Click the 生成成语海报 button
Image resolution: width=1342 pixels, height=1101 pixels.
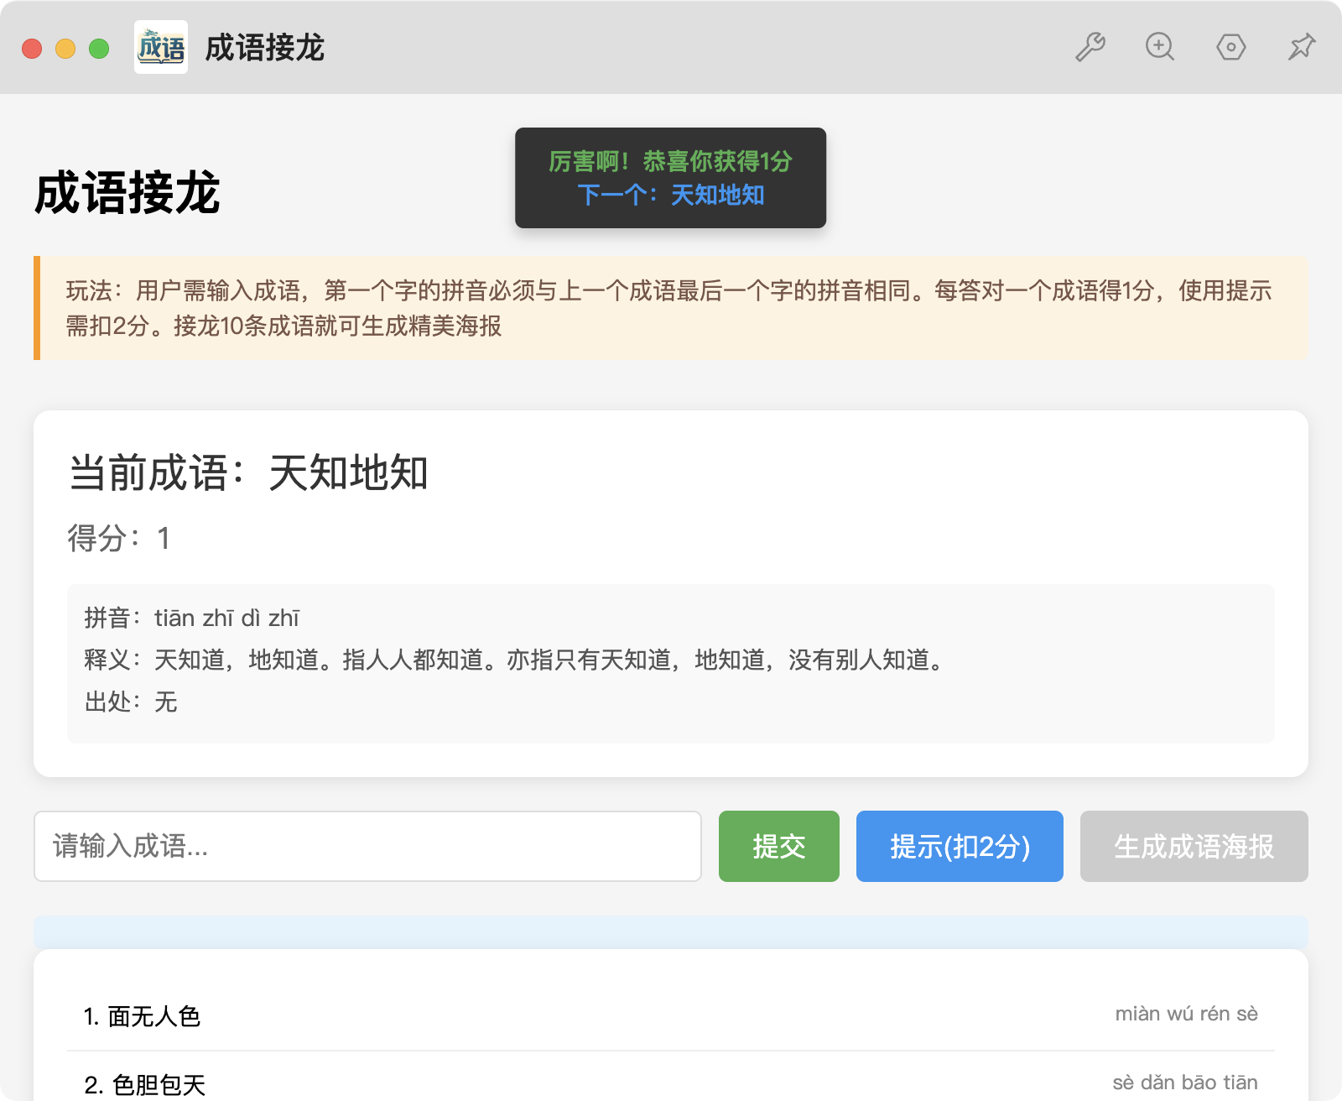pyautogui.click(x=1194, y=846)
